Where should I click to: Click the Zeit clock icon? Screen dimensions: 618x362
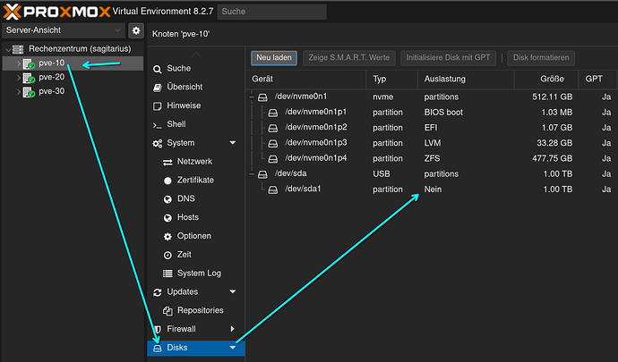coord(167,255)
